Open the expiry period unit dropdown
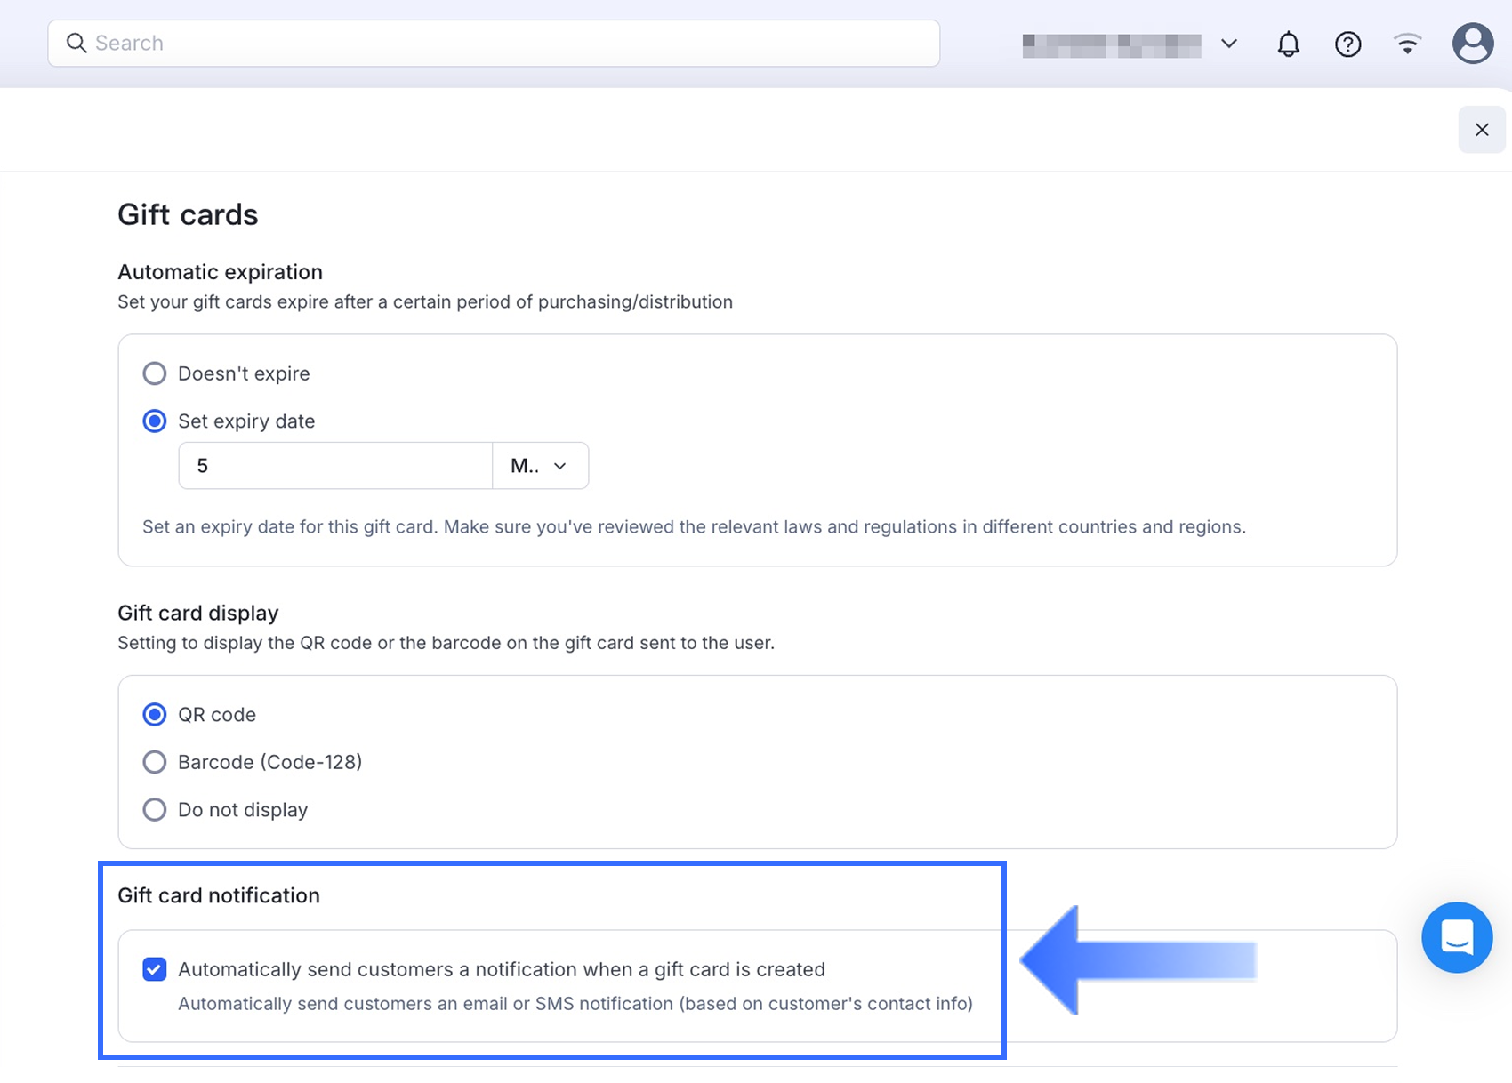Image resolution: width=1512 pixels, height=1083 pixels. pyautogui.click(x=540, y=466)
